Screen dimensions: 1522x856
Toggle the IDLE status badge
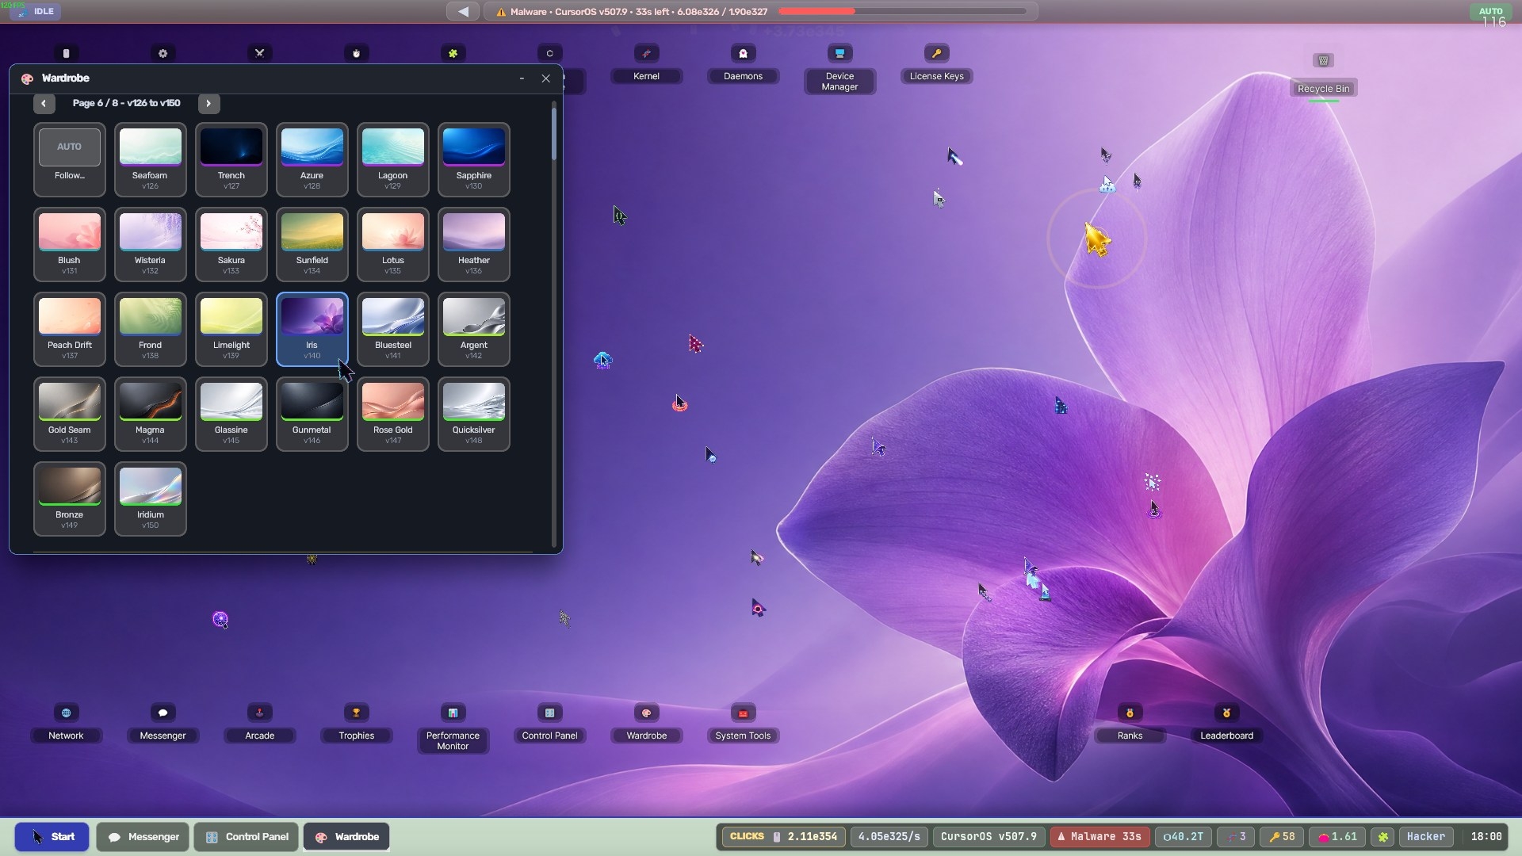36,12
